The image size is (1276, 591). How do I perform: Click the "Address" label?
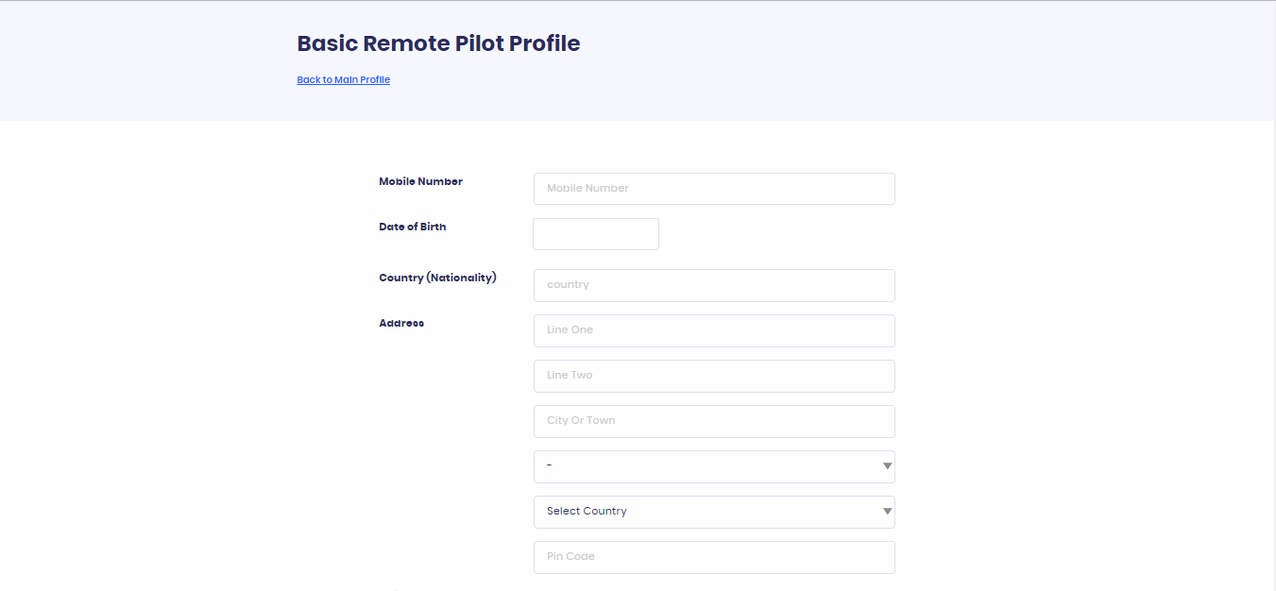point(401,323)
